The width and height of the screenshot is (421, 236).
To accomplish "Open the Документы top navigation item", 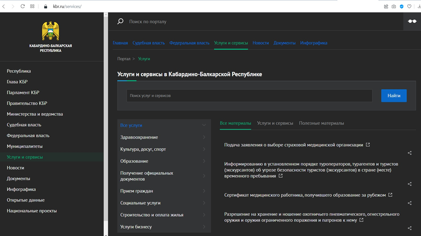I will tap(284, 43).
